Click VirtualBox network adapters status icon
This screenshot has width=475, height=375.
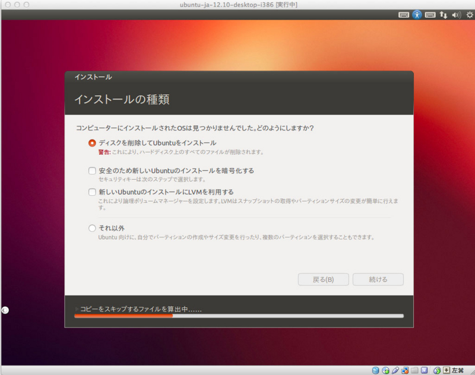(405, 370)
